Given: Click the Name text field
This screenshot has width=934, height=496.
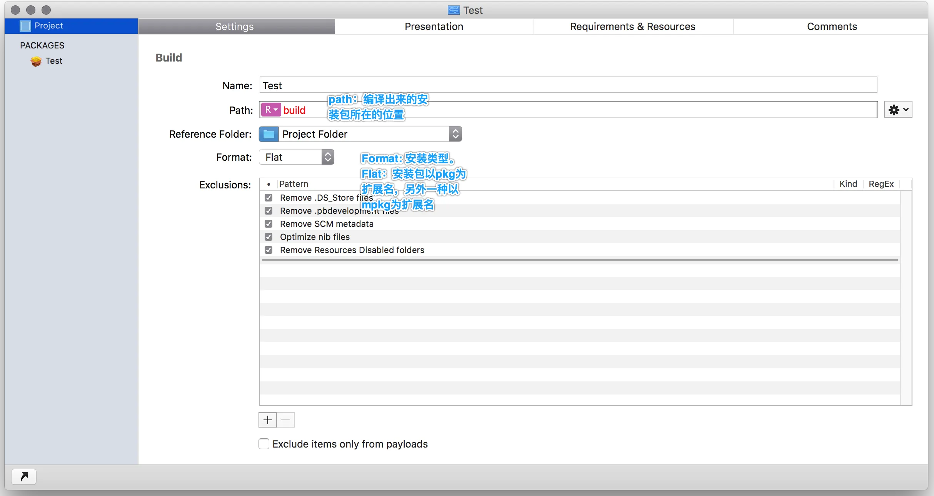Looking at the screenshot, I should click(x=568, y=85).
